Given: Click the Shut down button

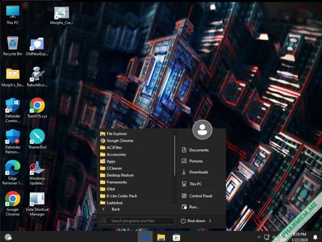Looking at the screenshot, I should pyautogui.click(x=193, y=221).
